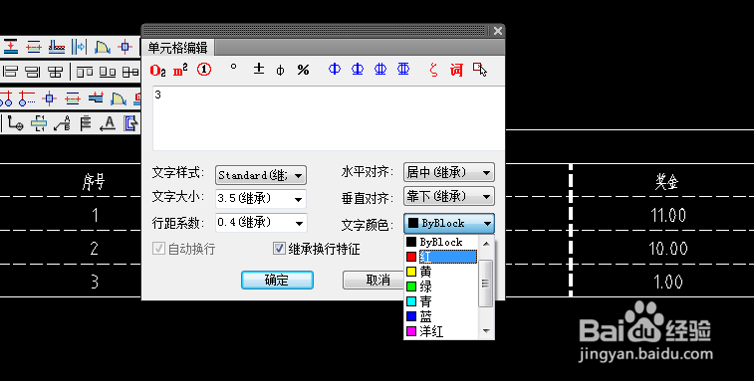The width and height of the screenshot is (754, 381).
Task: Select the 单元格编辑 tab
Action: click(x=177, y=48)
